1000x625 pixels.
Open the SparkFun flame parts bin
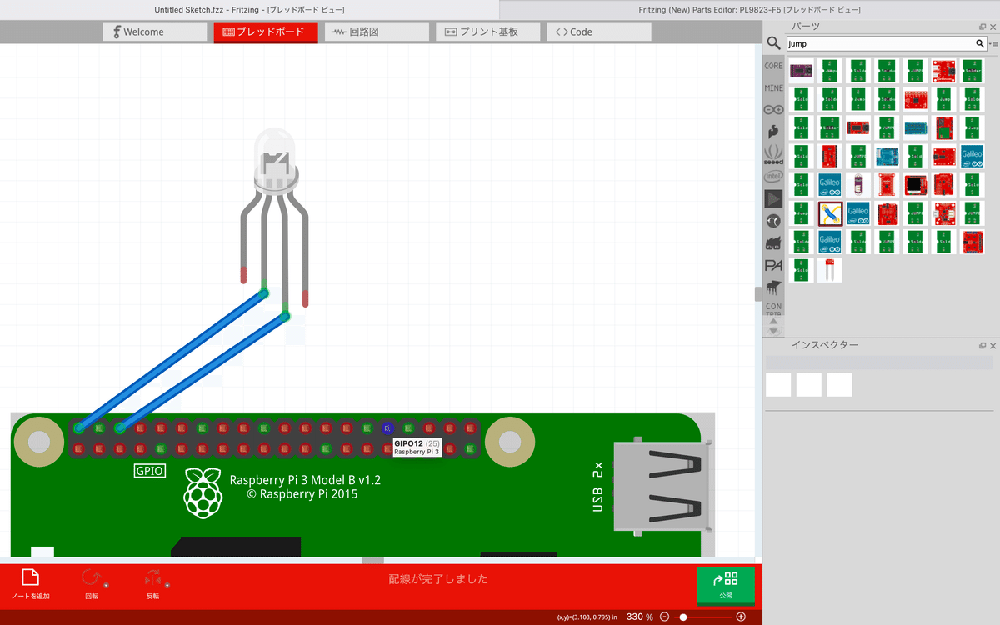click(773, 132)
